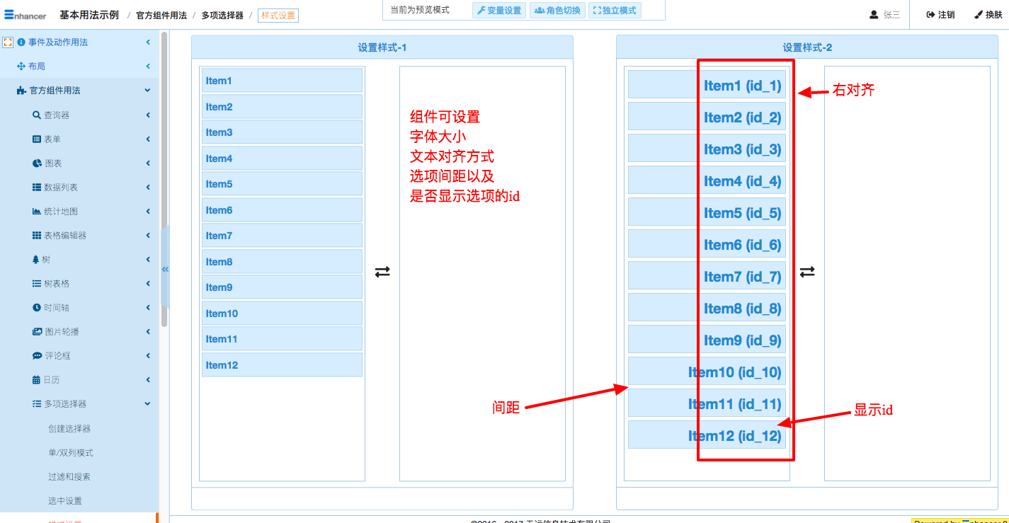The height and width of the screenshot is (523, 1009).
Task: Click 注销 to log out
Action: 940,15
